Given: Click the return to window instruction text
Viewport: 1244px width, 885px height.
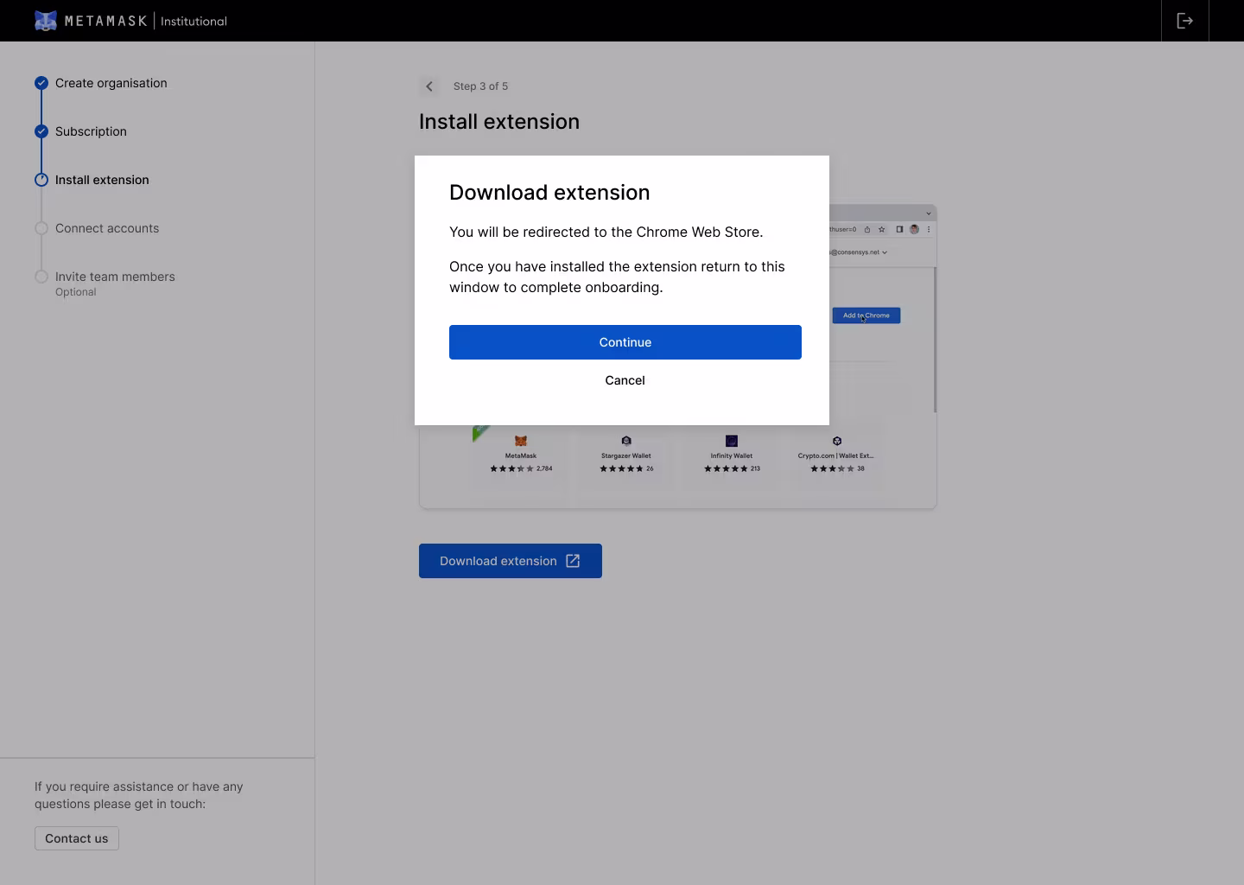Looking at the screenshot, I should point(617,277).
